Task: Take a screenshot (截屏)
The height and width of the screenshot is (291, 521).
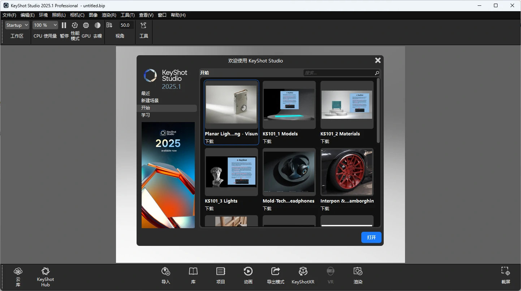Action: tap(505, 271)
